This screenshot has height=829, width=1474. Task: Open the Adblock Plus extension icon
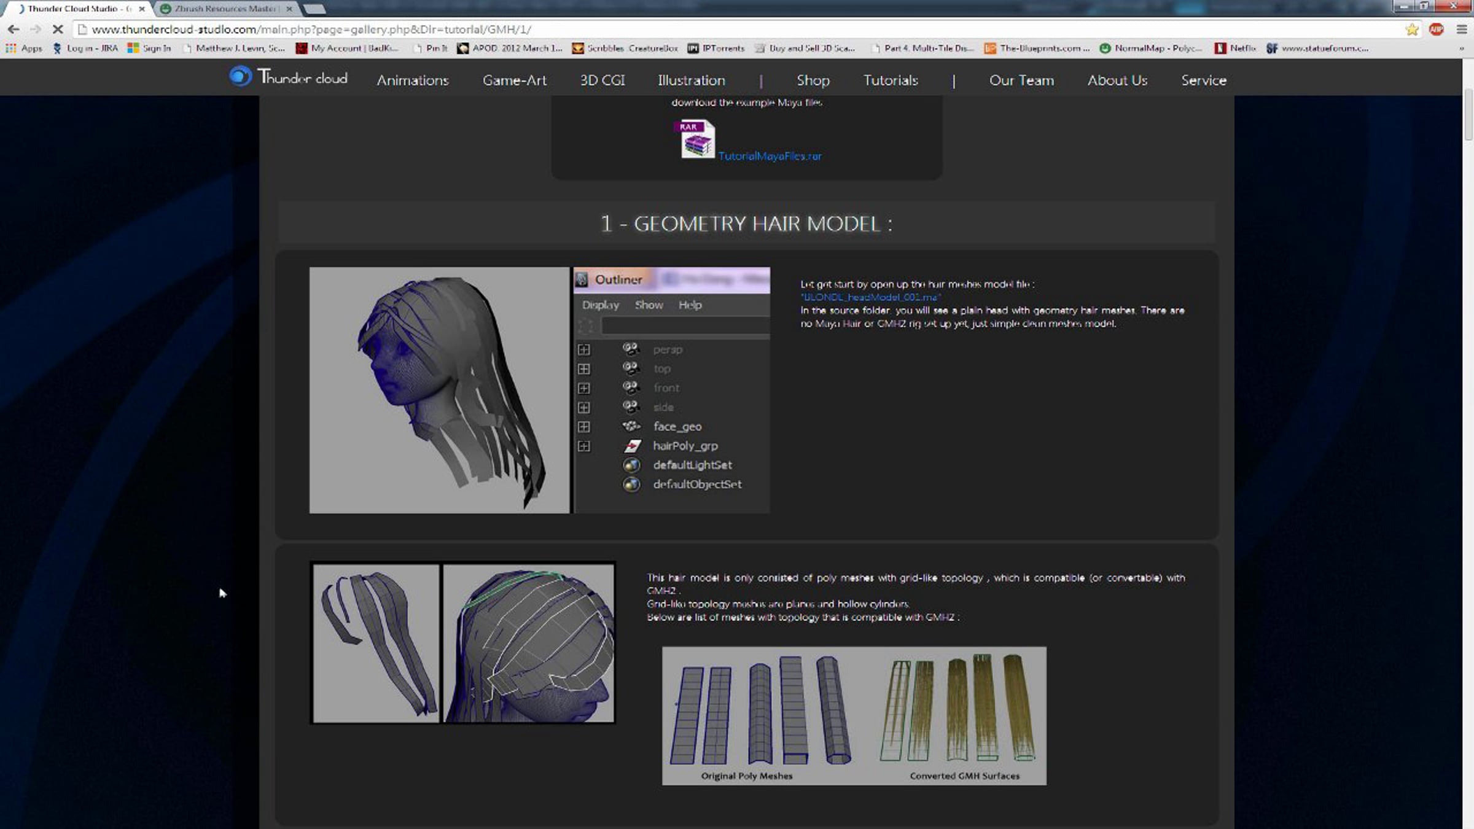(1437, 29)
